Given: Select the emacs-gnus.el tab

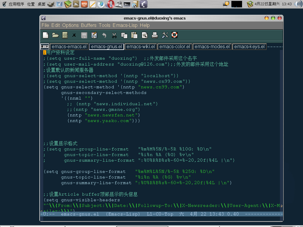Looking at the screenshot, I should 107,47.
